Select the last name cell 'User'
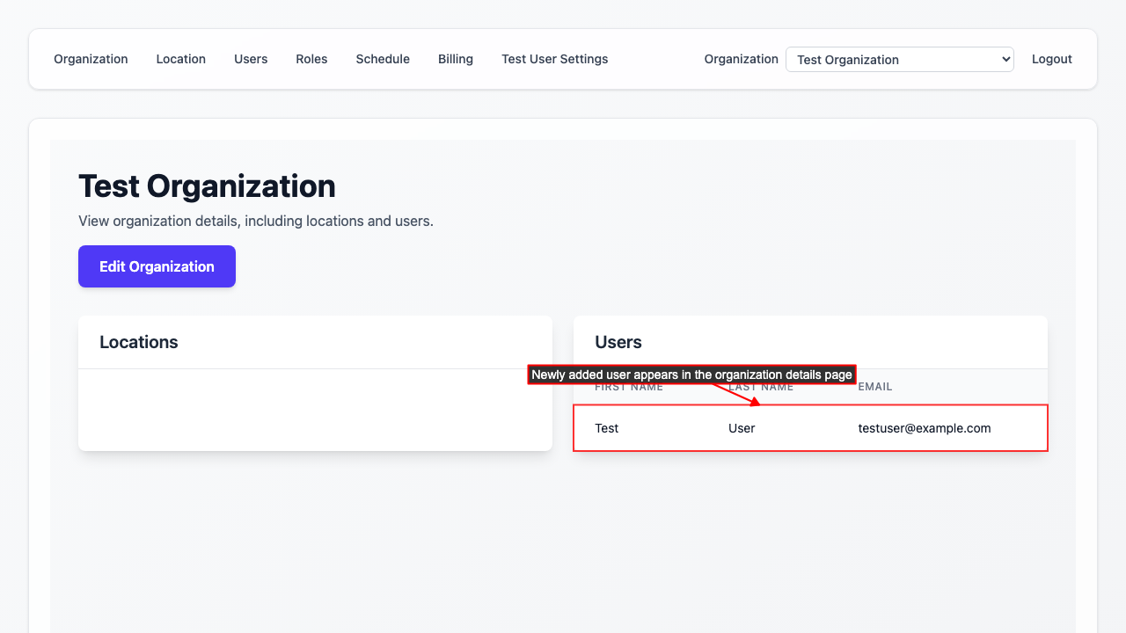The height and width of the screenshot is (633, 1126). coord(742,428)
